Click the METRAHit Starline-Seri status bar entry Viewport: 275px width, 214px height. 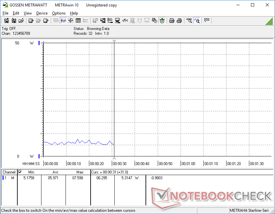click(249, 210)
